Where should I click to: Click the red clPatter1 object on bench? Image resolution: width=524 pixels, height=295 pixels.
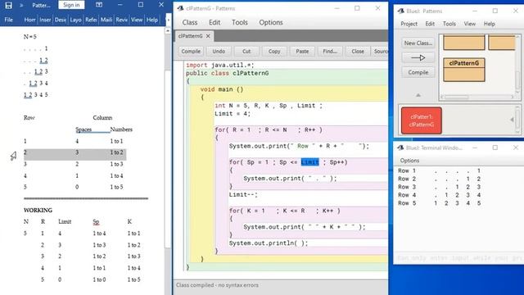tap(422, 120)
